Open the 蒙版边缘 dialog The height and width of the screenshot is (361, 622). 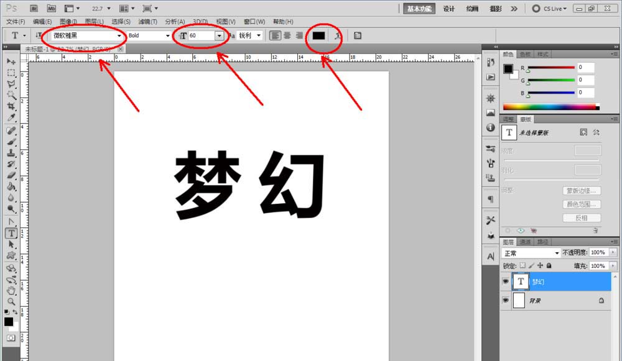click(x=581, y=190)
